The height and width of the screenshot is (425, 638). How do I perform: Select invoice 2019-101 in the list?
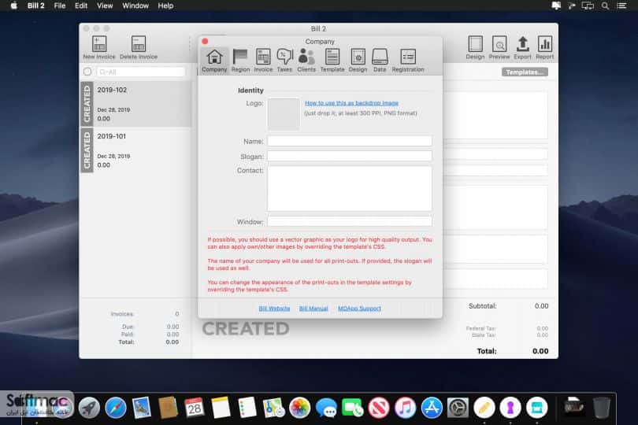click(x=136, y=150)
